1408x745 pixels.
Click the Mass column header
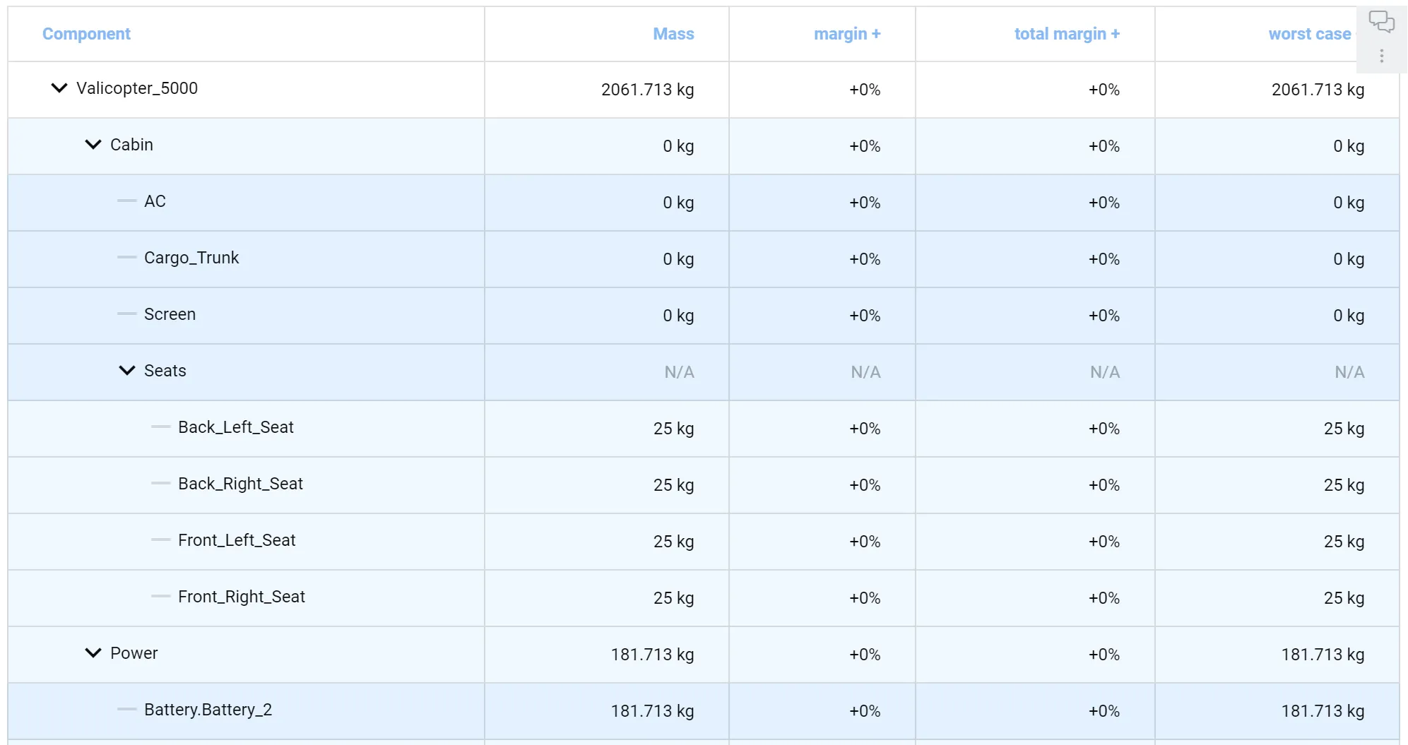coord(673,34)
